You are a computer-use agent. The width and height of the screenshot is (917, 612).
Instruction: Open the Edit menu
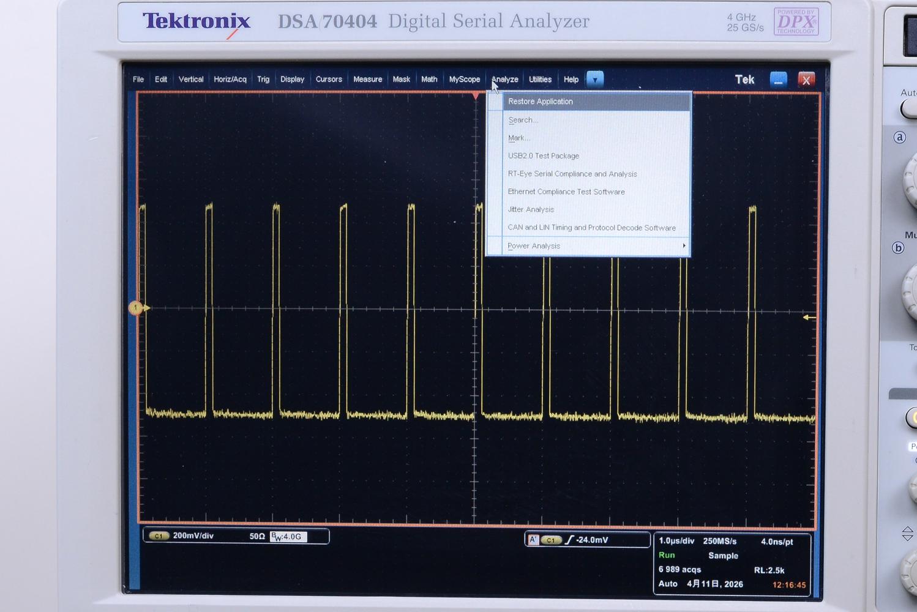[161, 80]
